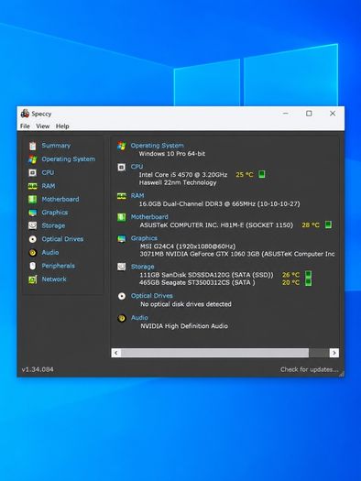Click the Operating System Windows flag sidebar icon
This screenshot has width=361, height=481.
32,159
